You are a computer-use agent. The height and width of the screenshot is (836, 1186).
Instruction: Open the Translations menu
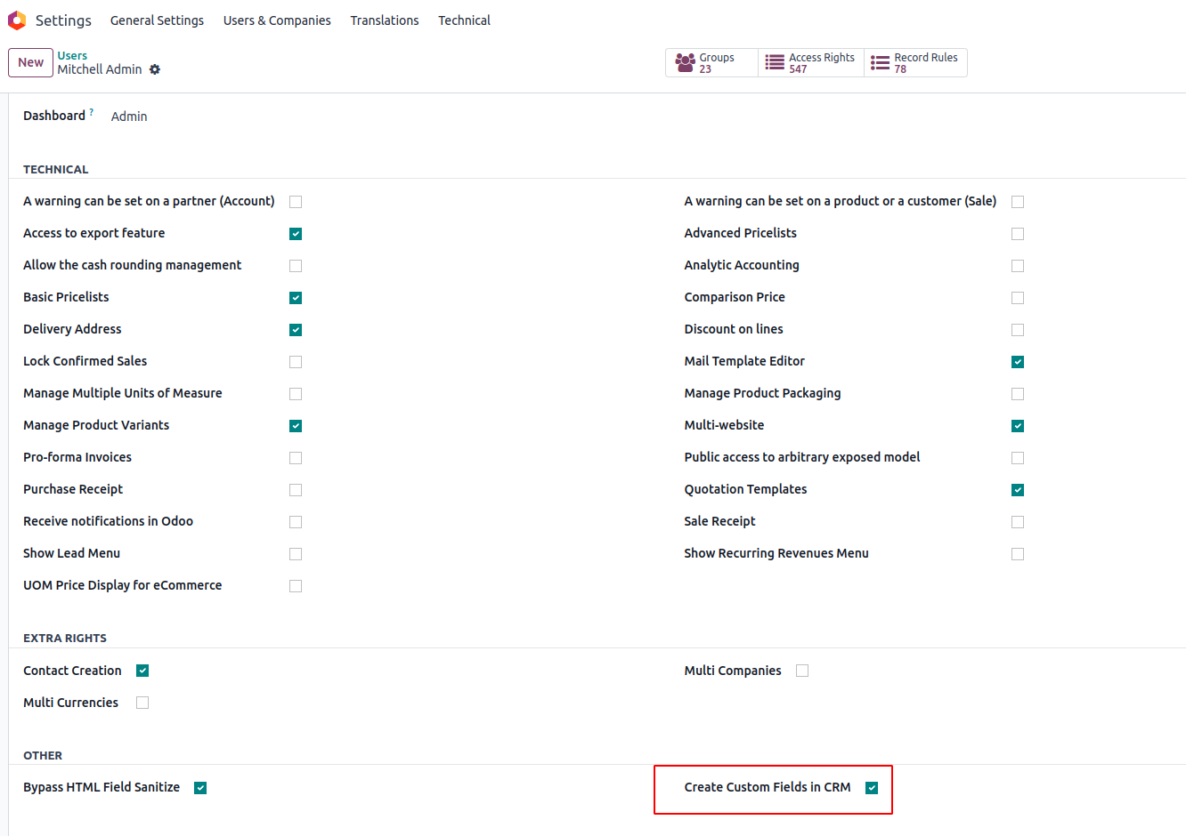(x=384, y=20)
